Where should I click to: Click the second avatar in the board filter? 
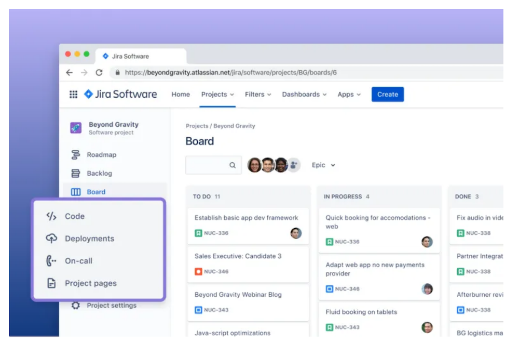tap(268, 165)
